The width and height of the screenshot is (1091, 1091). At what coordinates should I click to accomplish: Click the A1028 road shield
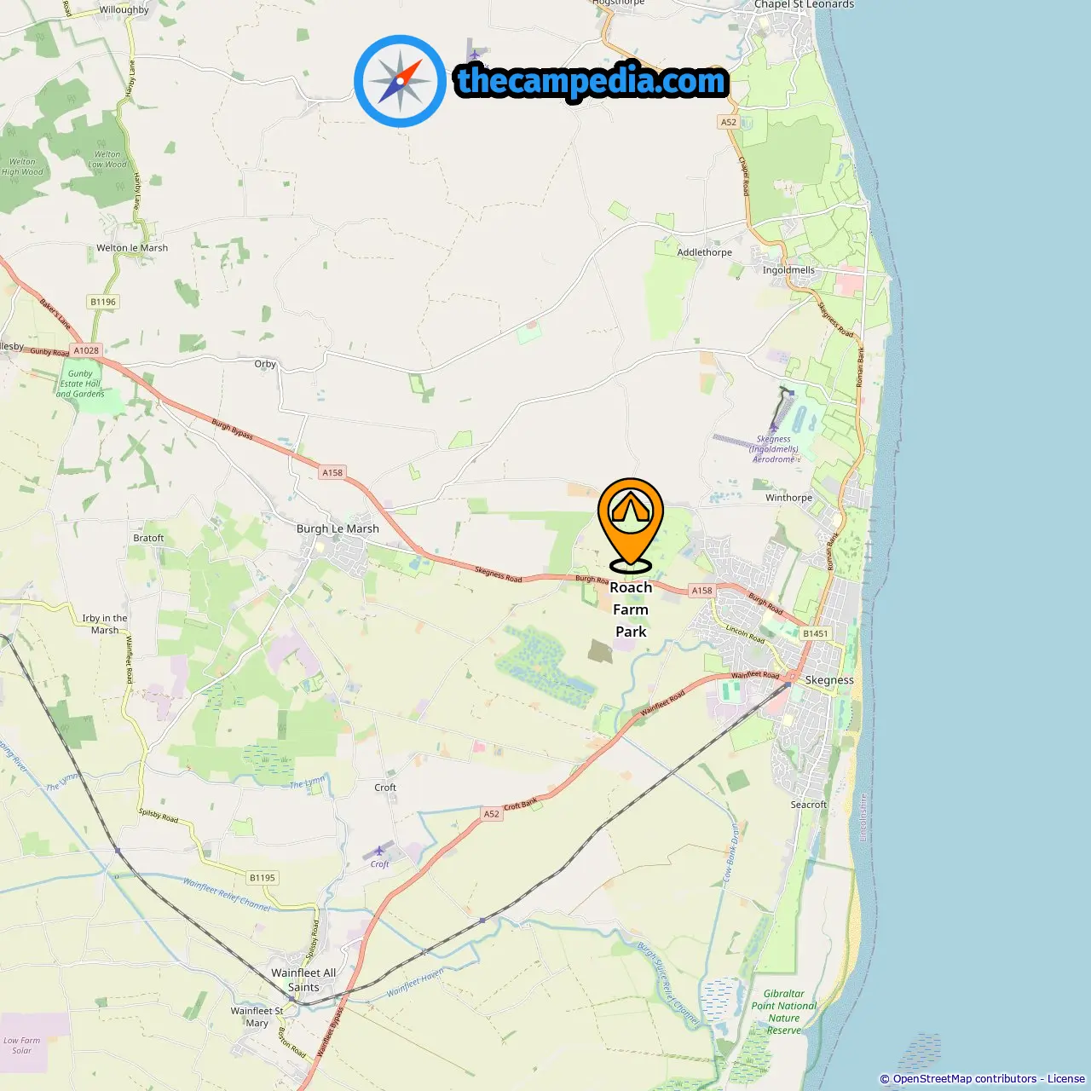coord(86,350)
